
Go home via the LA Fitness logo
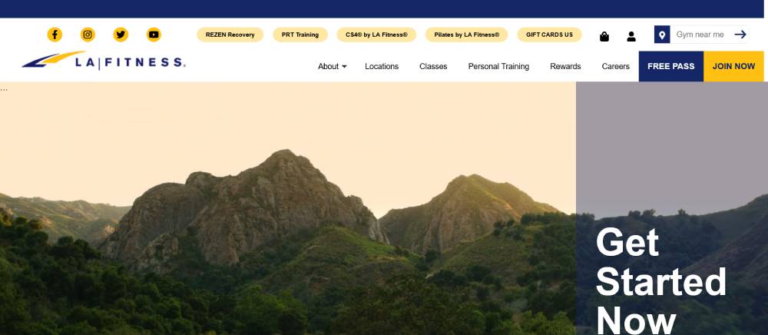[104, 60]
